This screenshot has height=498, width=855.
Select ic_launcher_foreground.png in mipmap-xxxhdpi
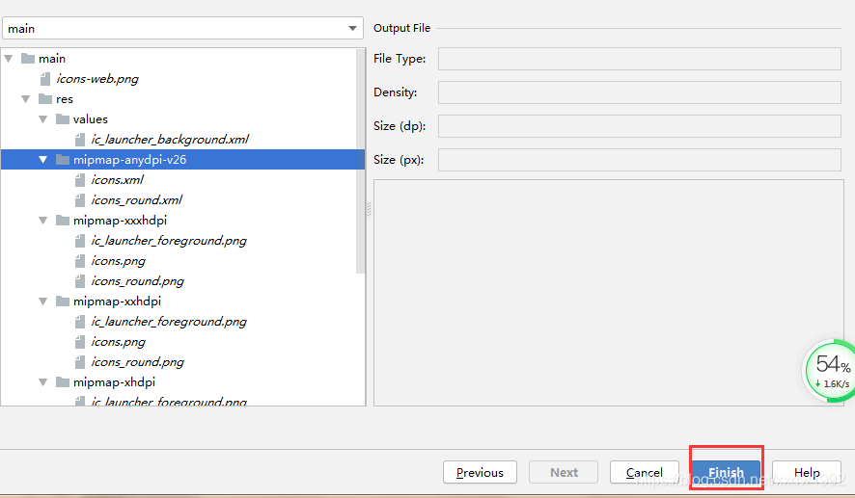(x=169, y=241)
